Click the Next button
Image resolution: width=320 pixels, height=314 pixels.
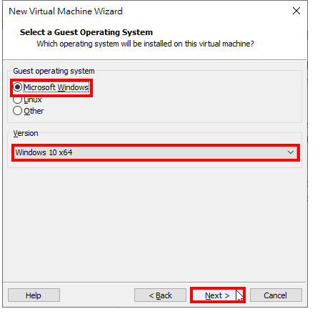click(x=217, y=295)
